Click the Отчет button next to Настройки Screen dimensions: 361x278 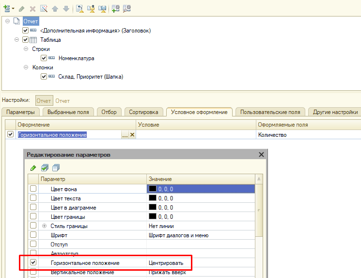[44, 101]
